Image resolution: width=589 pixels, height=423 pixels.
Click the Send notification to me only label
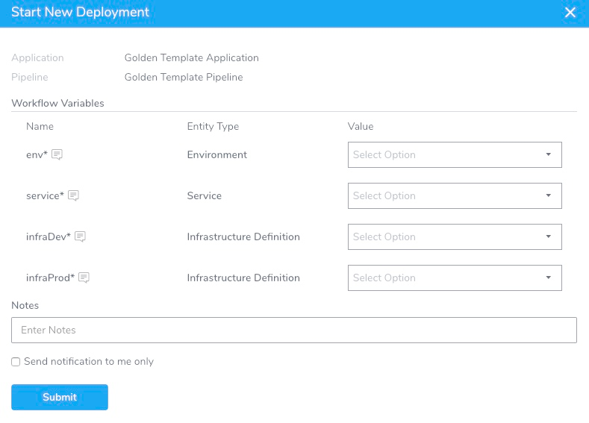[89, 361]
